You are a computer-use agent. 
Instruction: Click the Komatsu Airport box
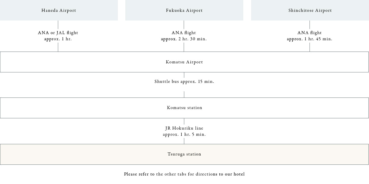[x=184, y=62]
